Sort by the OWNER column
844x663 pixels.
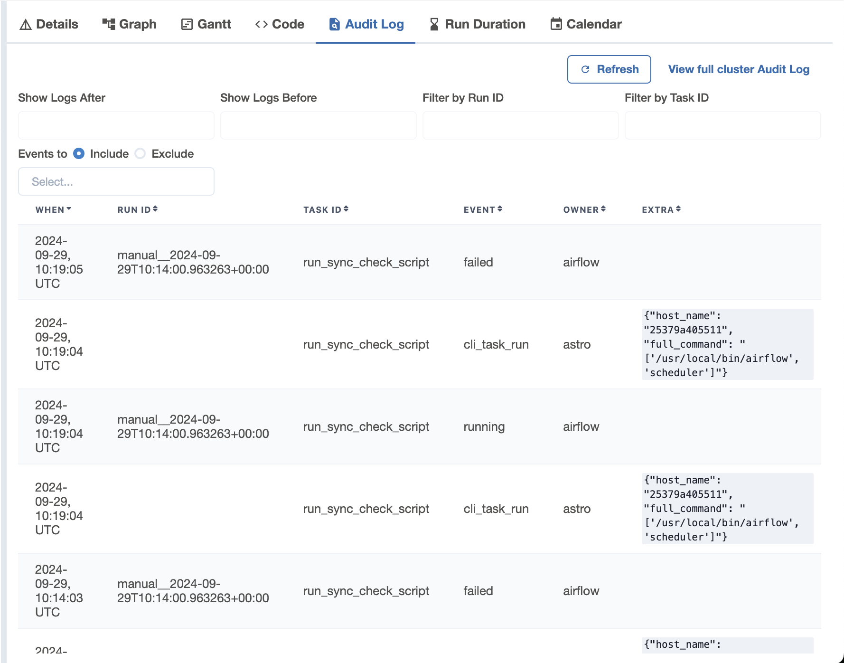[585, 209]
